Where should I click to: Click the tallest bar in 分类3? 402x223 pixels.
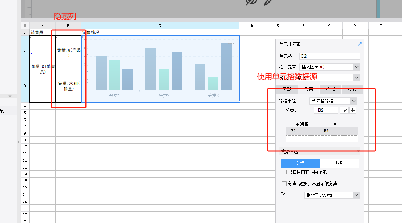tap(226, 67)
